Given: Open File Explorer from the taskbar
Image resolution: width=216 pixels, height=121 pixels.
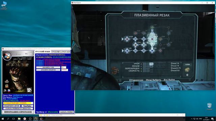Looking at the screenshot, I should click(19, 119).
